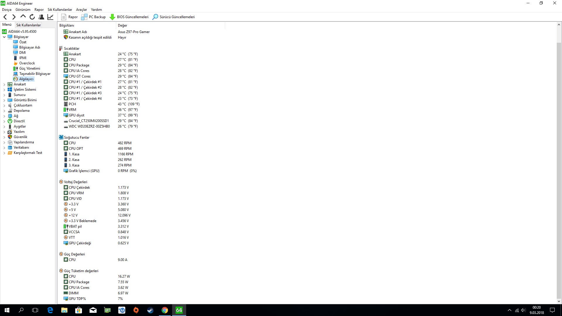The width and height of the screenshot is (562, 316).
Task: Select Taşınabilir Bilgisayar in the tree
Action: click(35, 74)
